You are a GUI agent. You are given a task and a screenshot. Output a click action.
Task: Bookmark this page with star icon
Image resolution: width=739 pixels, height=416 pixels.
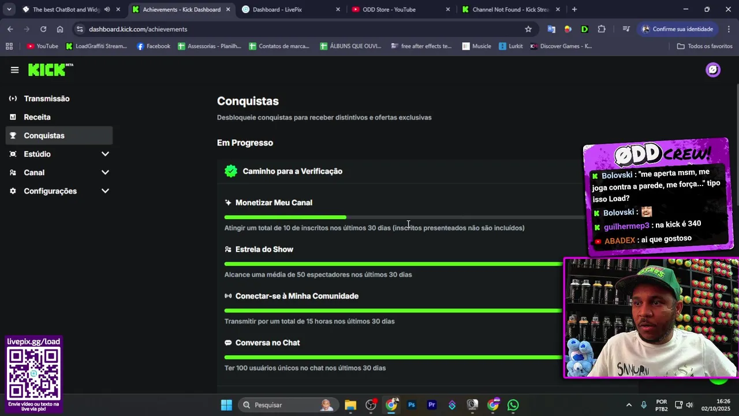(x=528, y=29)
